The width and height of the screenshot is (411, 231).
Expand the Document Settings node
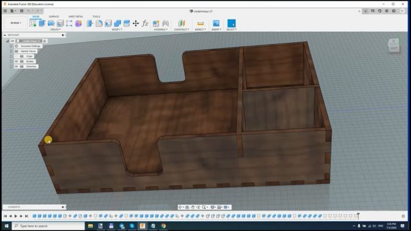tap(11, 46)
